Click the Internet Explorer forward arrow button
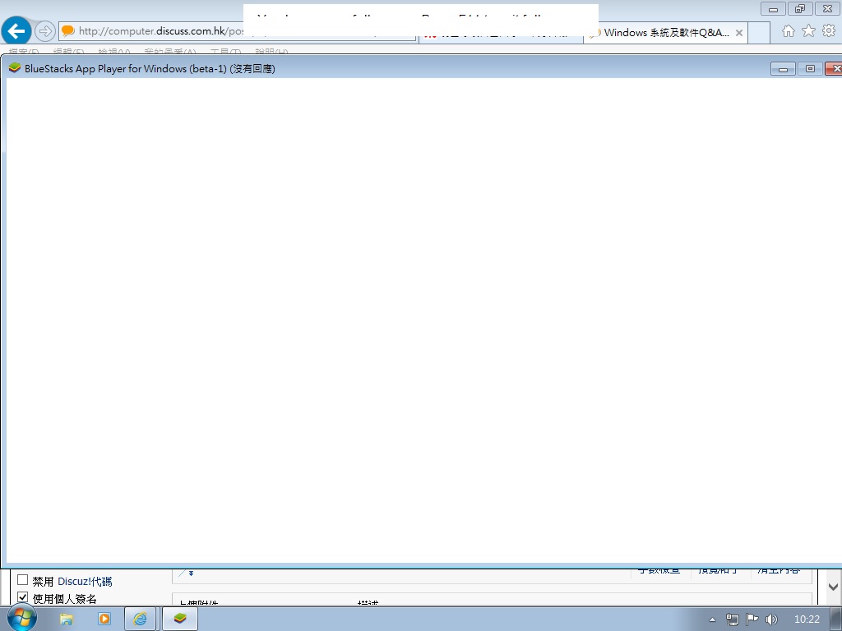 [x=45, y=31]
